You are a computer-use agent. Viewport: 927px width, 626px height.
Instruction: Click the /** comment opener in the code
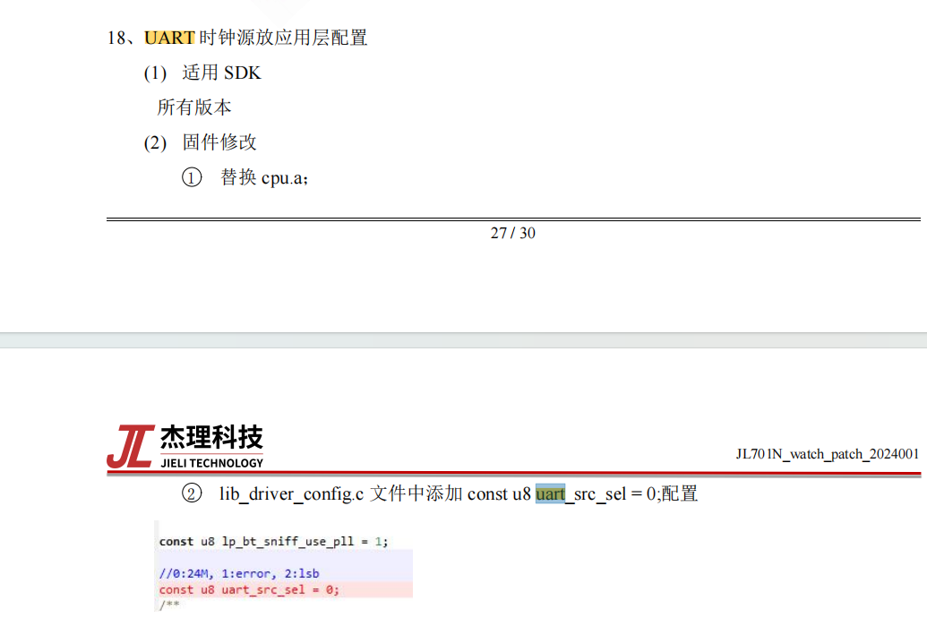[x=169, y=605]
